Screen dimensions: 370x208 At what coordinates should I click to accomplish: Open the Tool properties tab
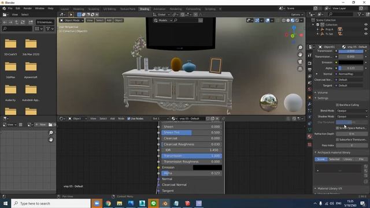coord(310,55)
